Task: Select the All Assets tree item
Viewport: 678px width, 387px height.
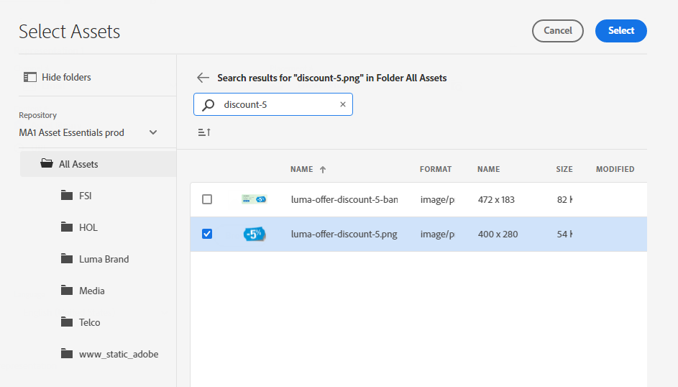Action: click(99, 164)
